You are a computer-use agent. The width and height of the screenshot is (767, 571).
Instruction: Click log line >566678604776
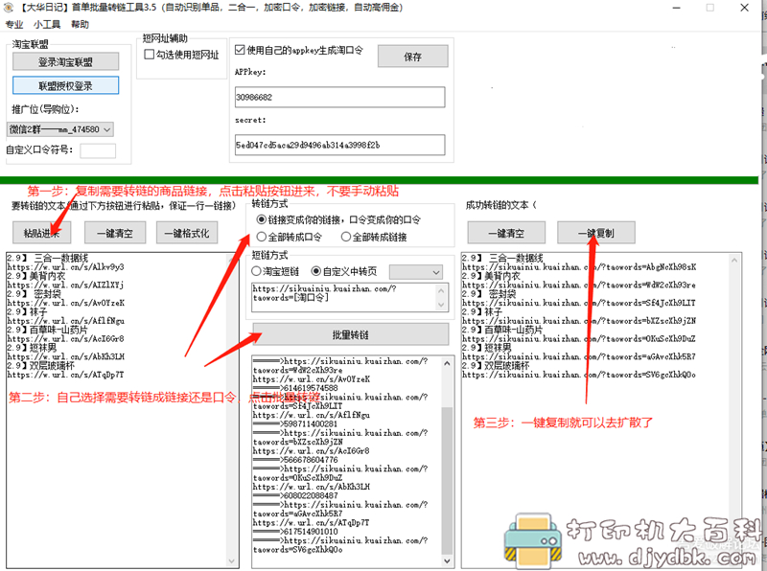(295, 460)
